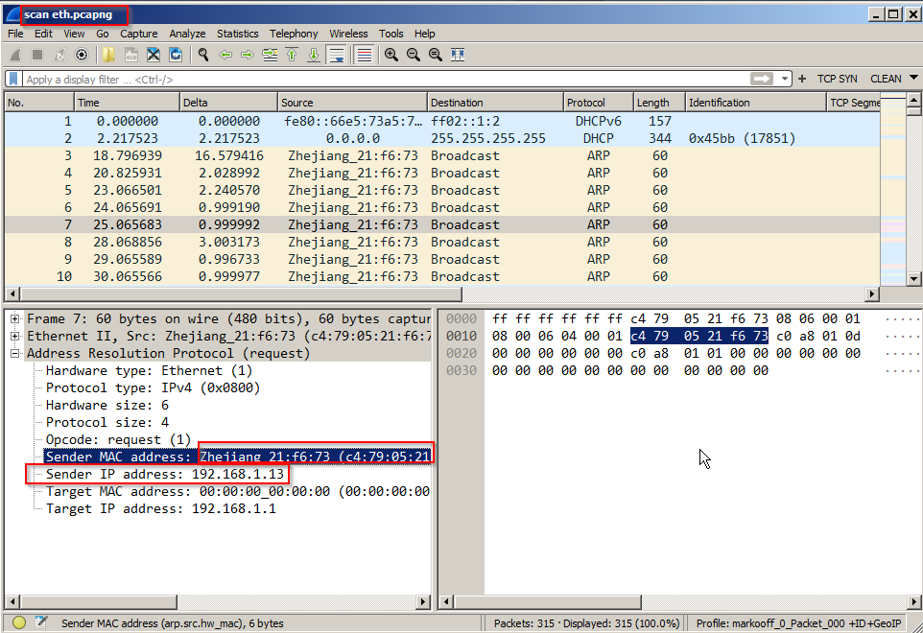Click the open capture file folder icon

(108, 55)
